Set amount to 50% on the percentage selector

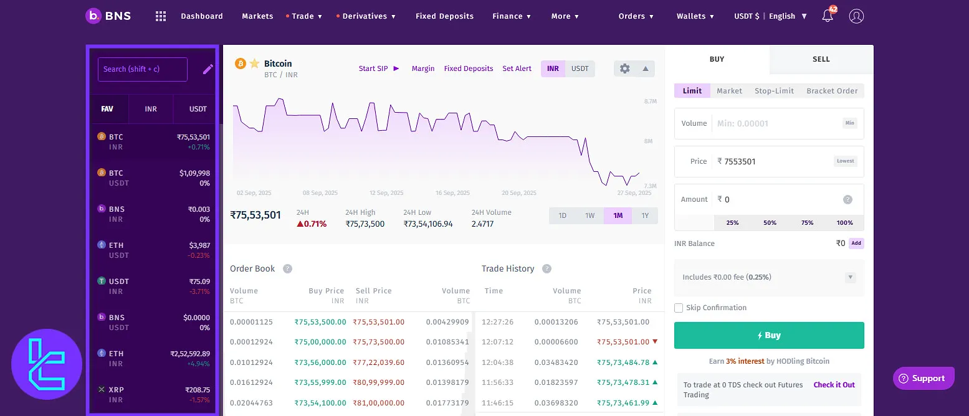click(x=770, y=222)
